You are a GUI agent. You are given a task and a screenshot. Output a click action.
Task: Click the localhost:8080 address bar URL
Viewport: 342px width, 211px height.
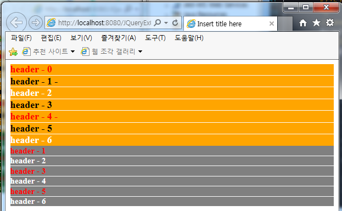(x=105, y=22)
